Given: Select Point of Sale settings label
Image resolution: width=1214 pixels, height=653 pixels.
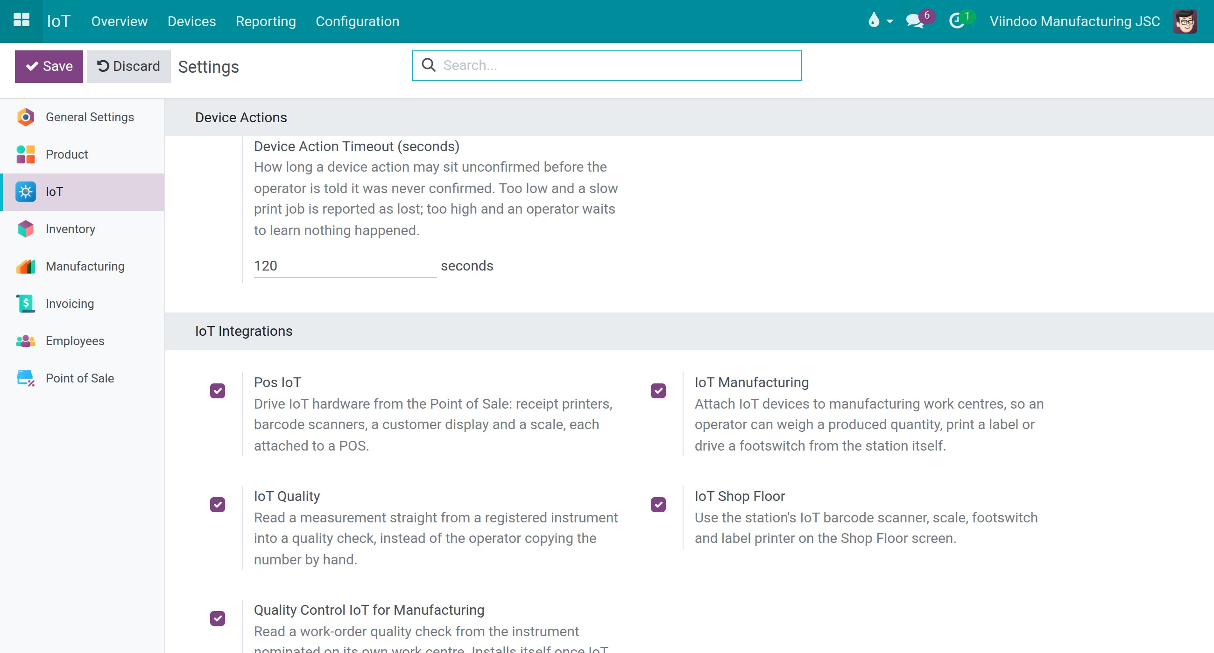Looking at the screenshot, I should 80,378.
